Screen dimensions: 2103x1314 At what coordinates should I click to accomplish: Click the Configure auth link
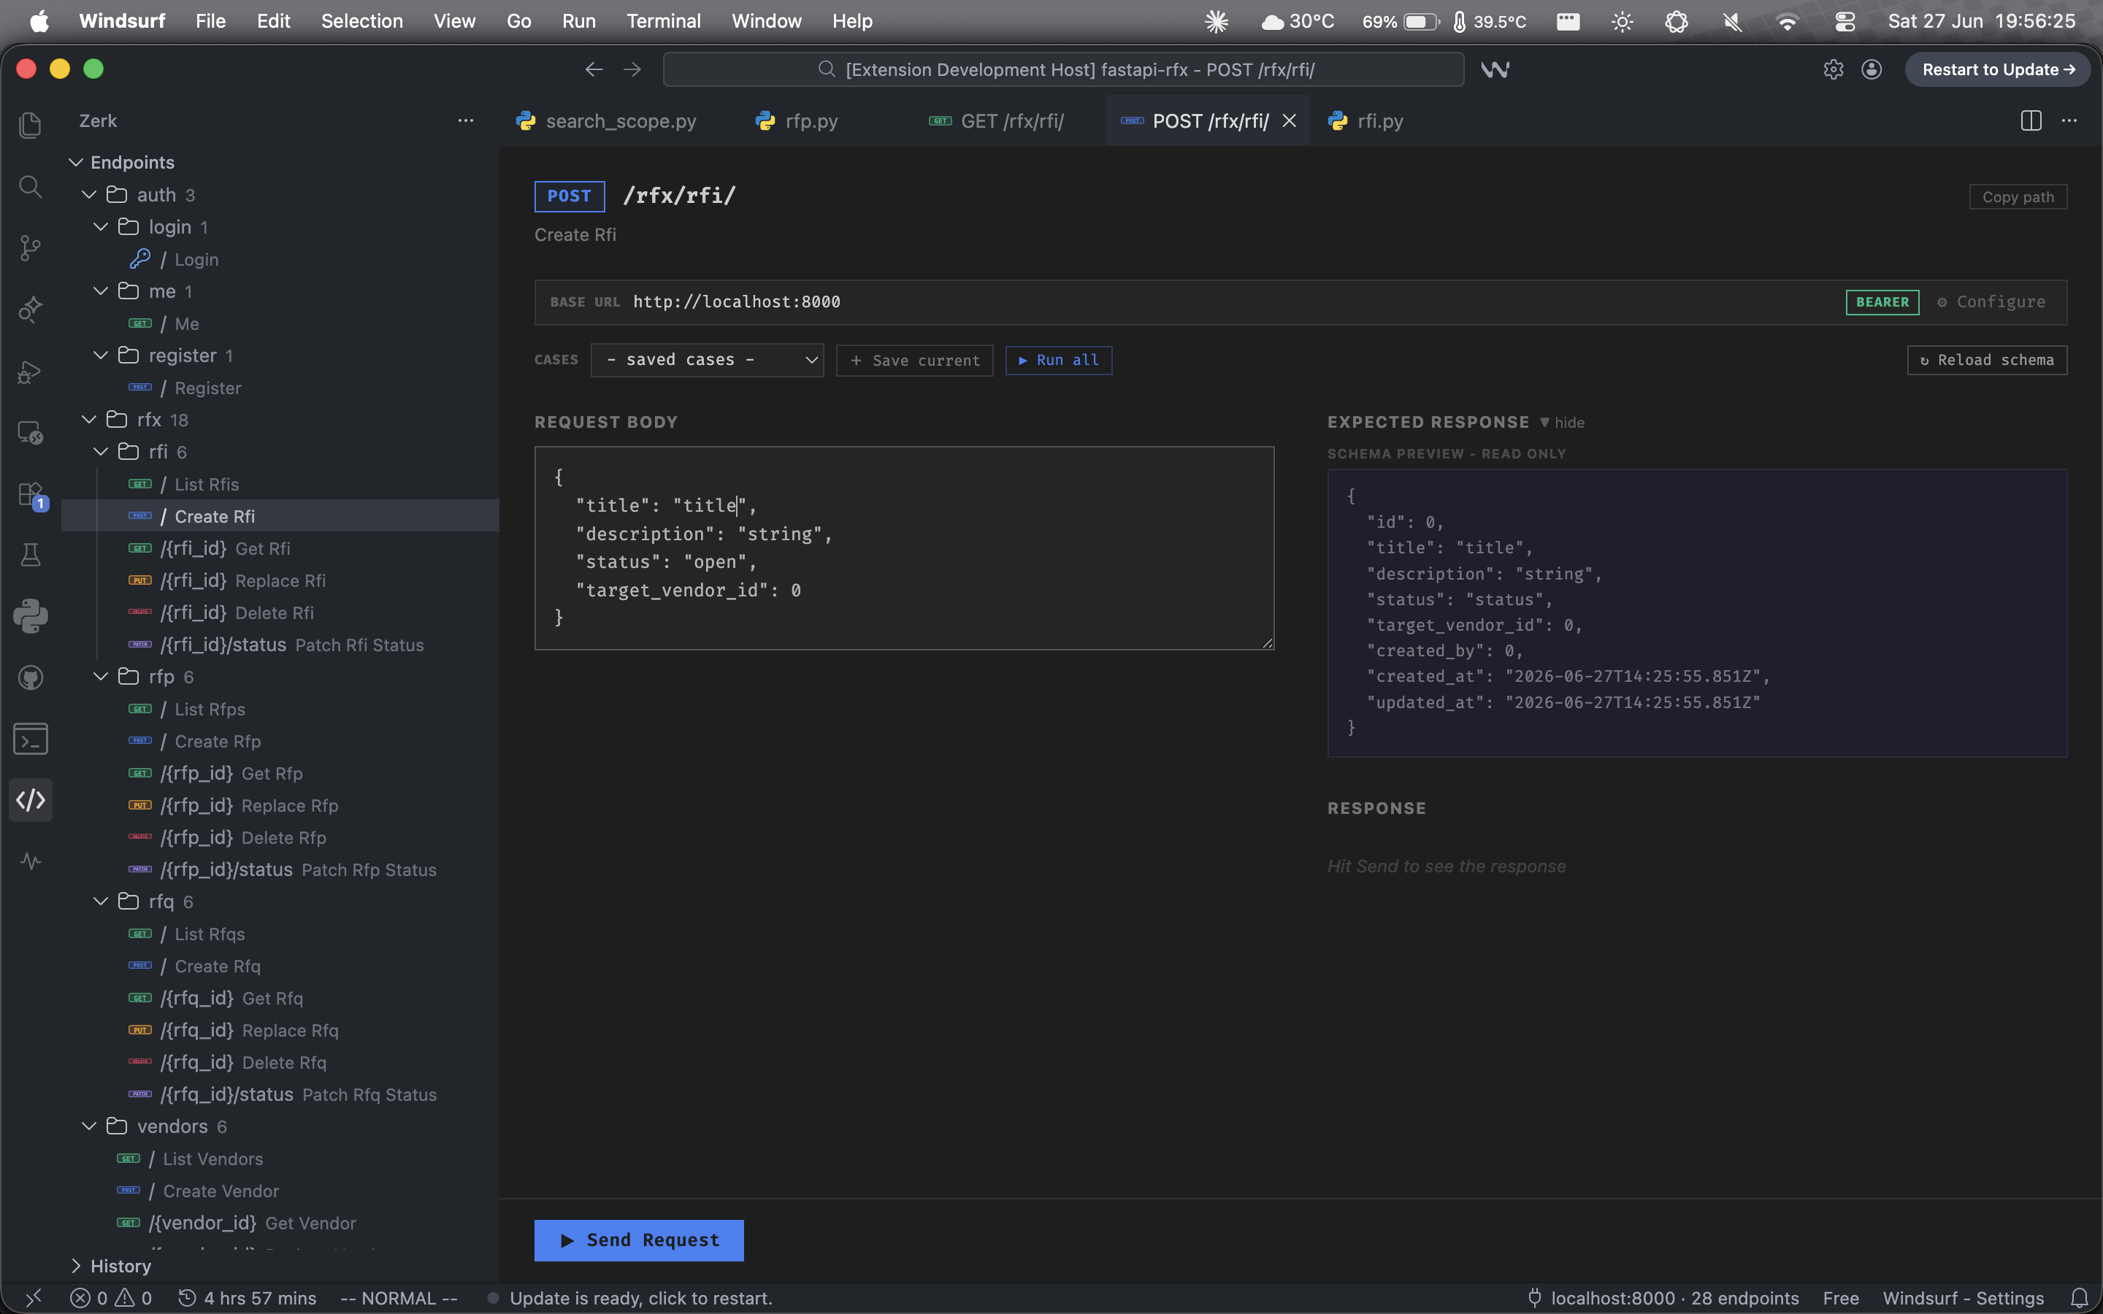pyautogui.click(x=1991, y=302)
